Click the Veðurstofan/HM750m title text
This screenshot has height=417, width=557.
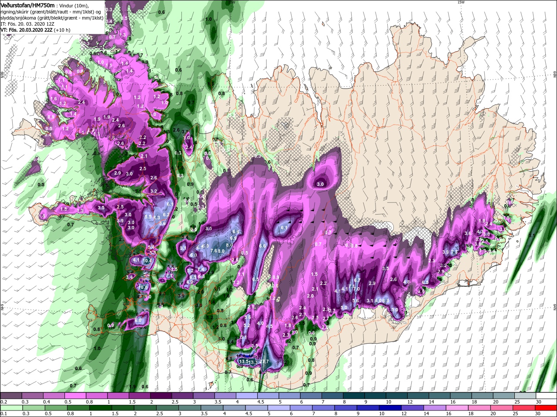pyautogui.click(x=27, y=5)
